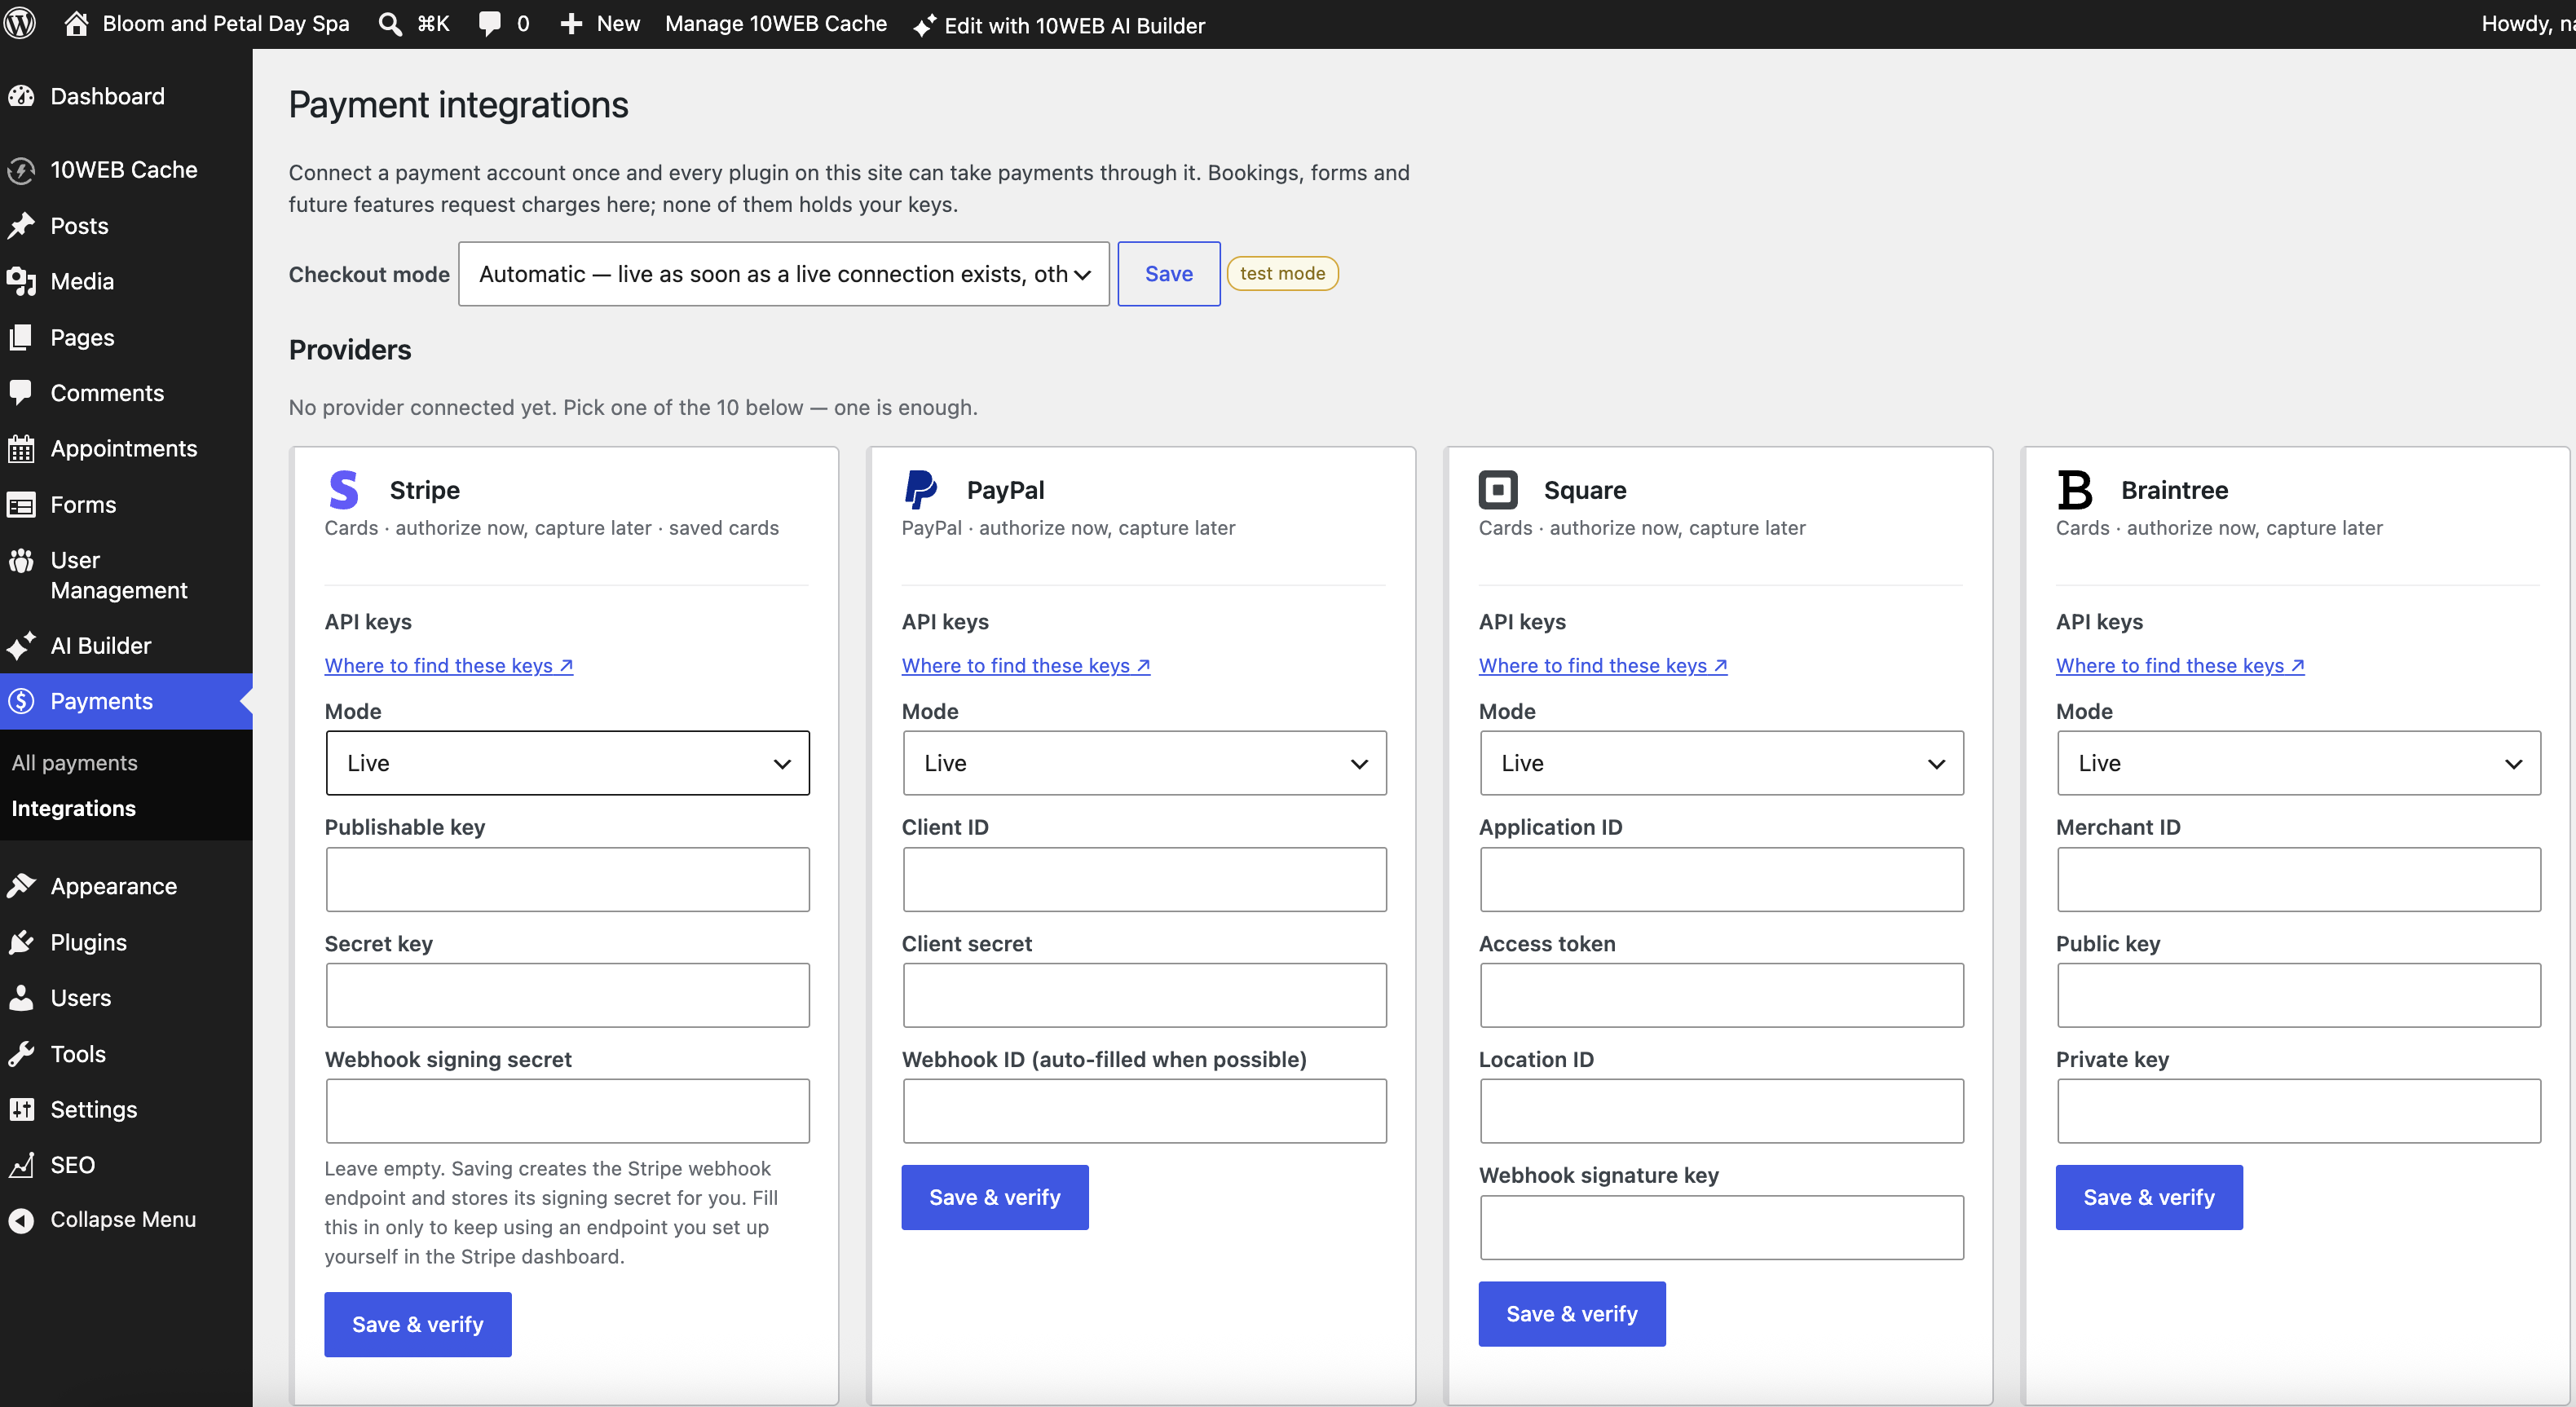
Task: Open Edit with 10WEB AI Builder
Action: pos(1059,25)
